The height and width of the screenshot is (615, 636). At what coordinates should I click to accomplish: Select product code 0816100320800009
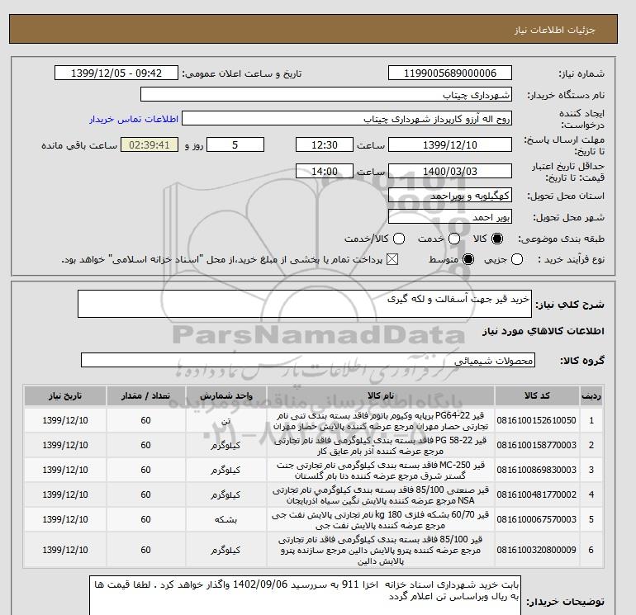[x=537, y=550]
